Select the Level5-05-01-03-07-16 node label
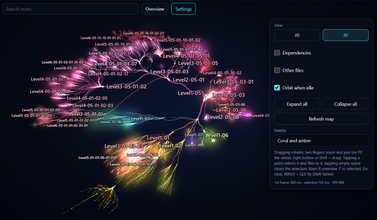The height and width of the screenshot is (220, 377). 181,49
